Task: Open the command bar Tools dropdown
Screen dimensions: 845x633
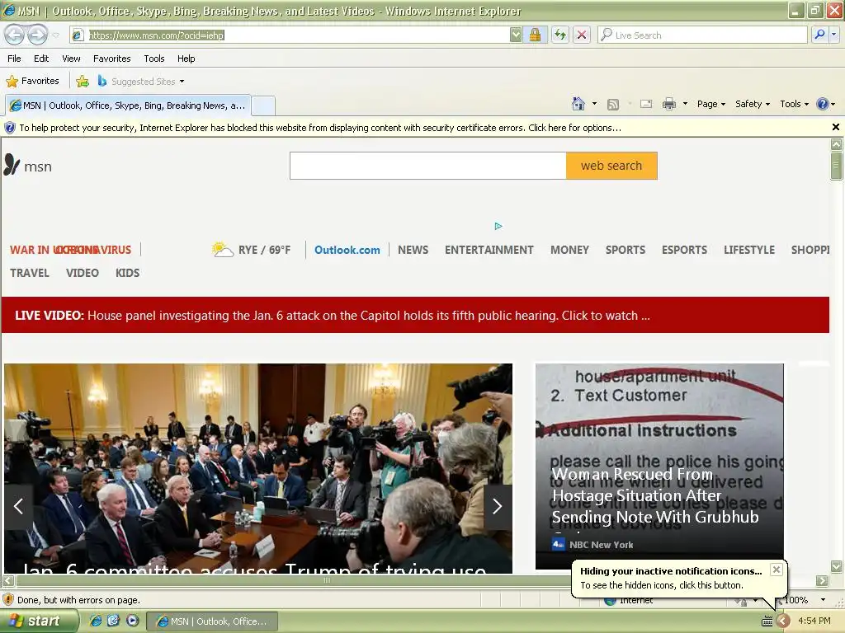Action: click(794, 104)
